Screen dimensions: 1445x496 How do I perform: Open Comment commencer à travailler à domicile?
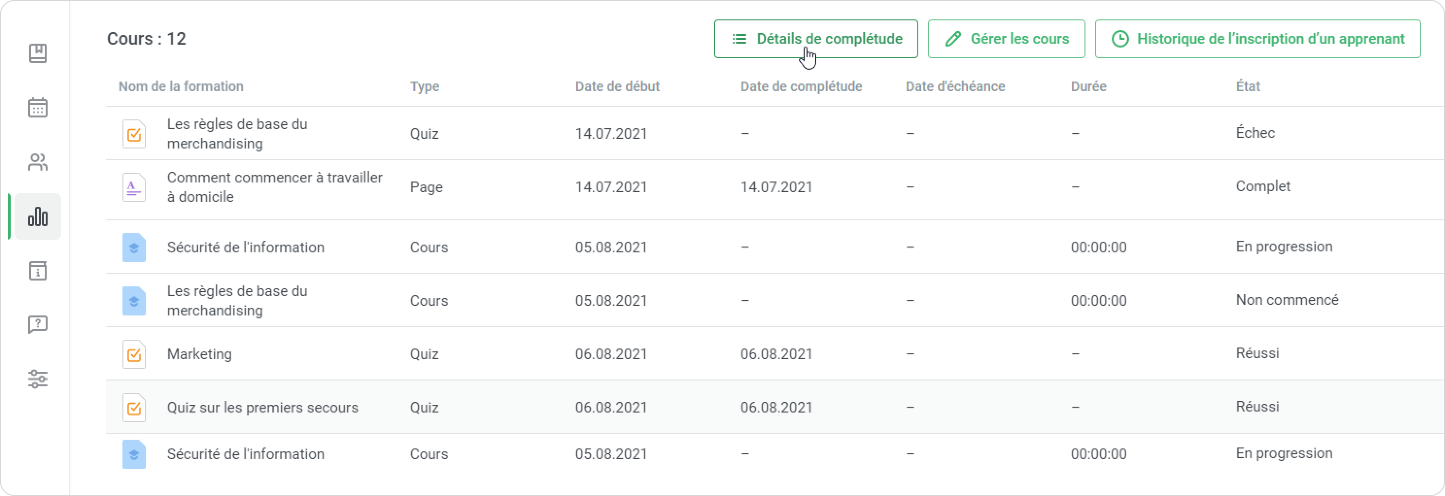point(275,187)
